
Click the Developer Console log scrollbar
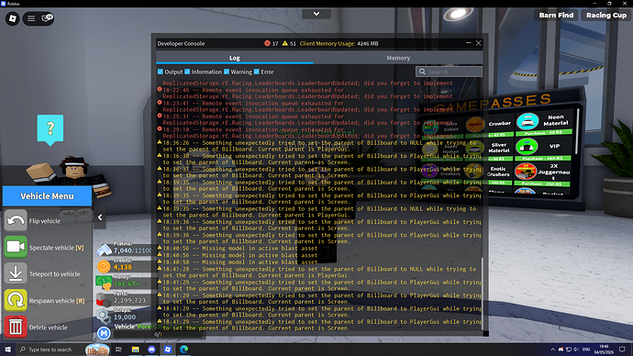pos(482,293)
